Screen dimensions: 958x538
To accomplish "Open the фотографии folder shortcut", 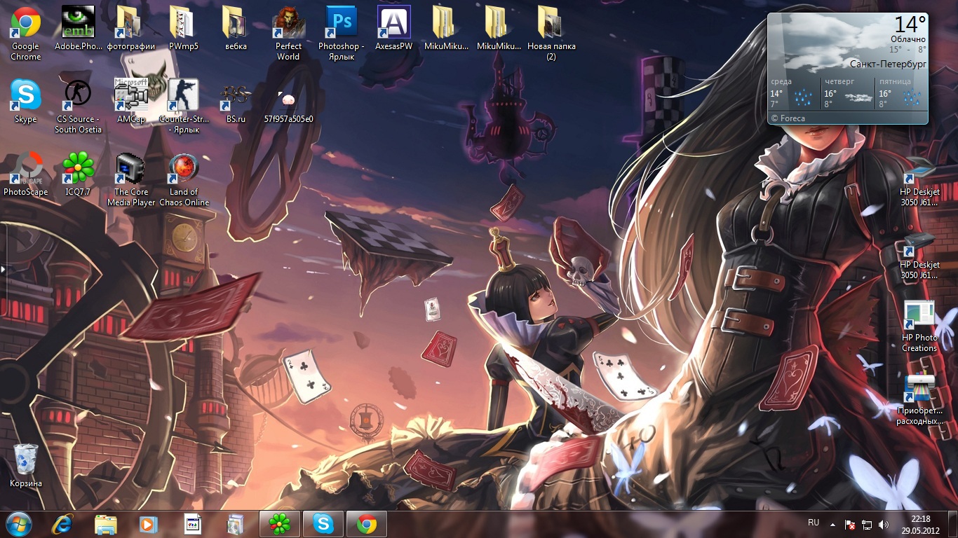I will point(130,28).
